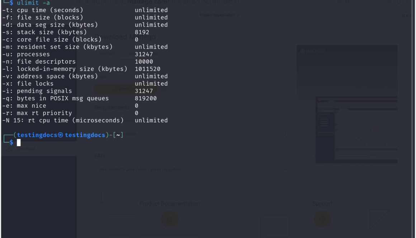Click the ulimit -a command text

click(x=33, y=3)
